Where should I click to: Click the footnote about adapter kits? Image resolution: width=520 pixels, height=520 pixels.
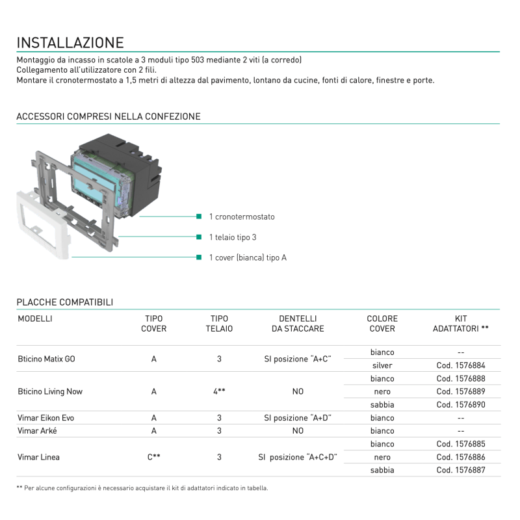(x=142, y=488)
